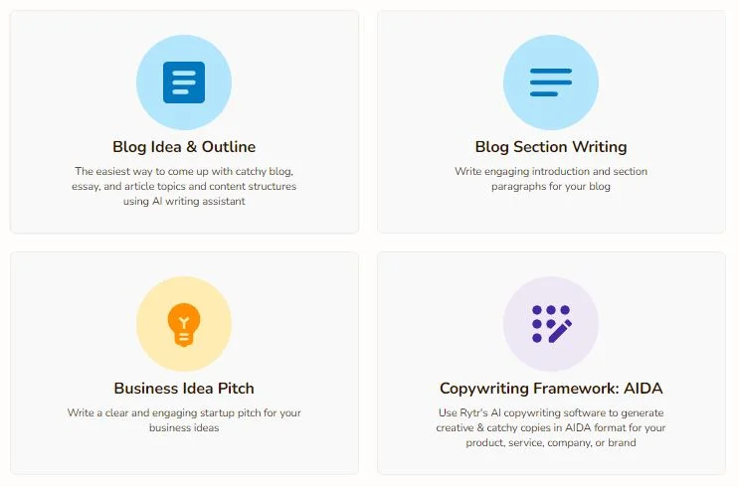Choose the Business Idea Pitch card

tap(184, 363)
